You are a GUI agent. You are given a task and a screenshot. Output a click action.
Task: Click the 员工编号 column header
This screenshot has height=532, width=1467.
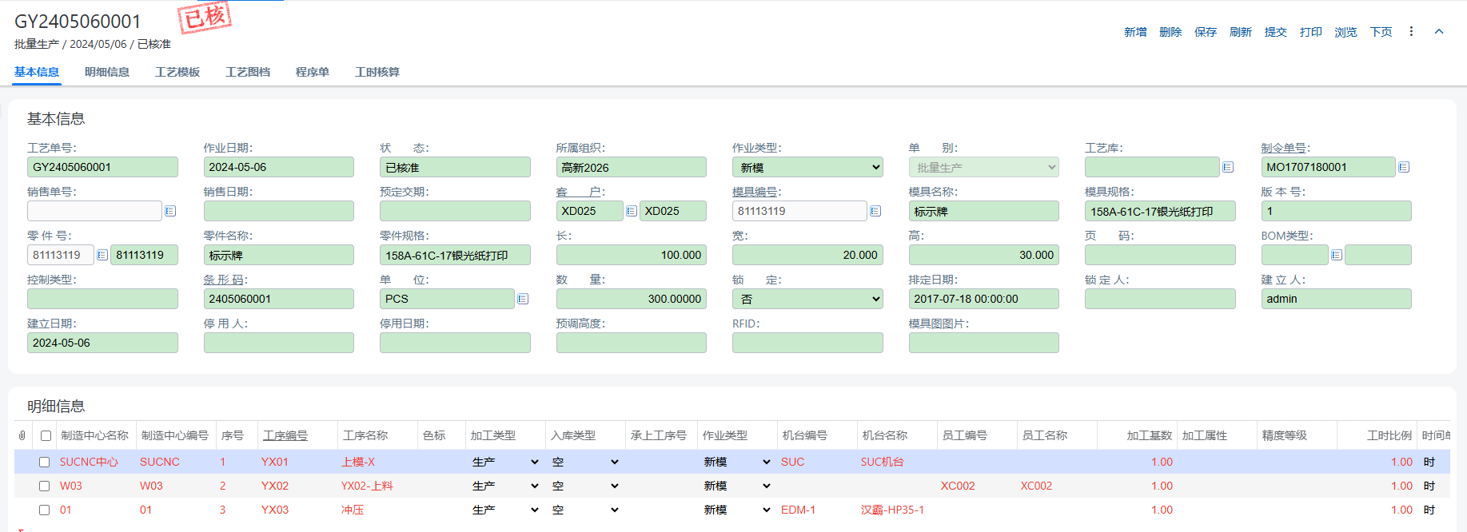[964, 435]
